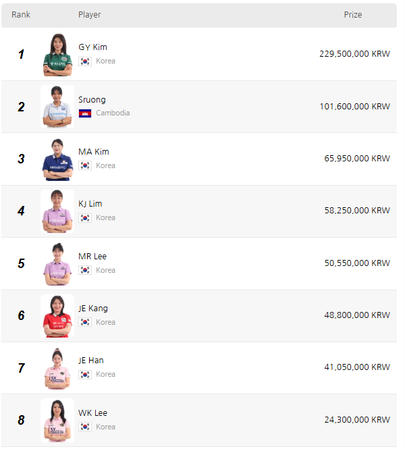405x451 pixels.
Task: Select the Player column header
Action: click(89, 15)
